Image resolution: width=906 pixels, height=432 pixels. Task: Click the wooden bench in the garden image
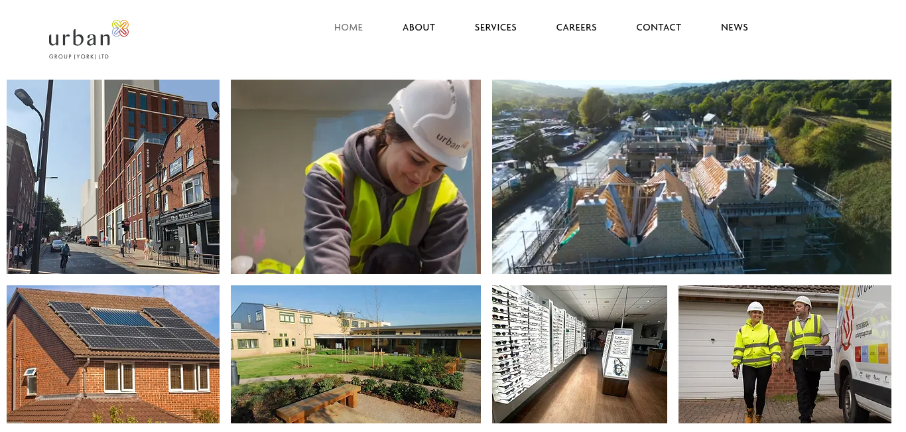point(318,402)
